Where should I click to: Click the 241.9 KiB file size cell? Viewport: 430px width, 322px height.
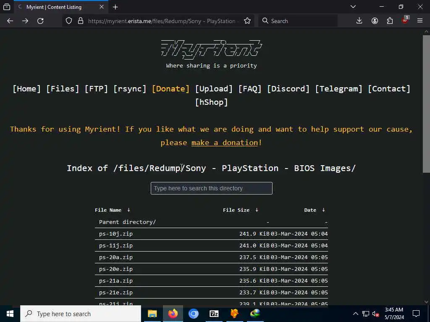click(x=254, y=234)
